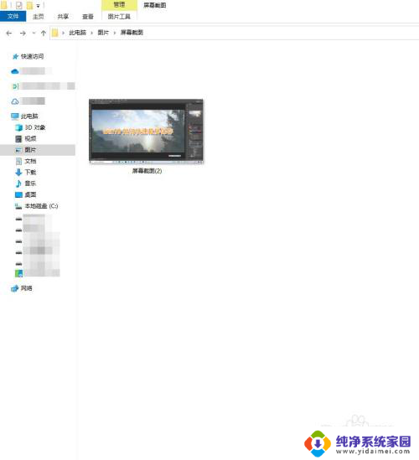Switch to the 主页 ribbon tab
The image size is (419, 460).
39,17
